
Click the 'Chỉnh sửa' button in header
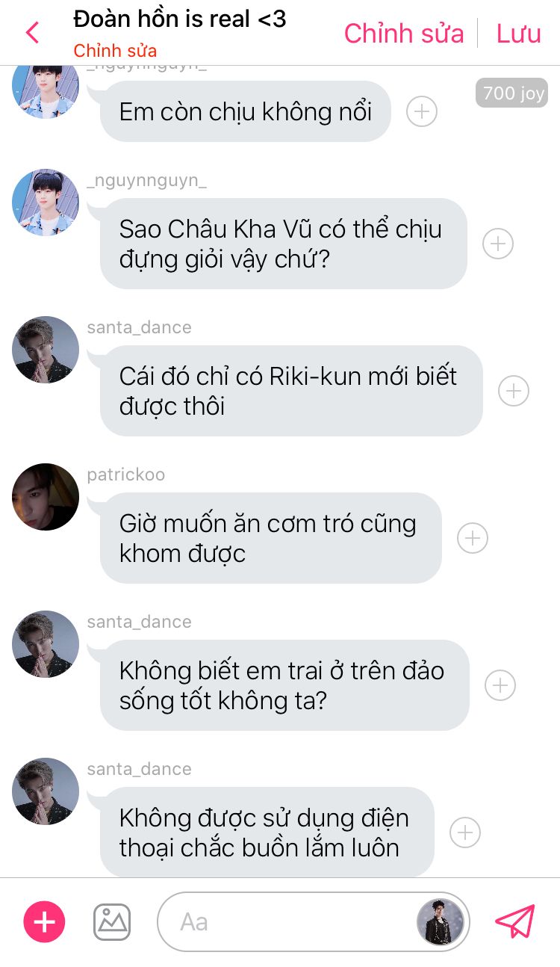click(404, 34)
